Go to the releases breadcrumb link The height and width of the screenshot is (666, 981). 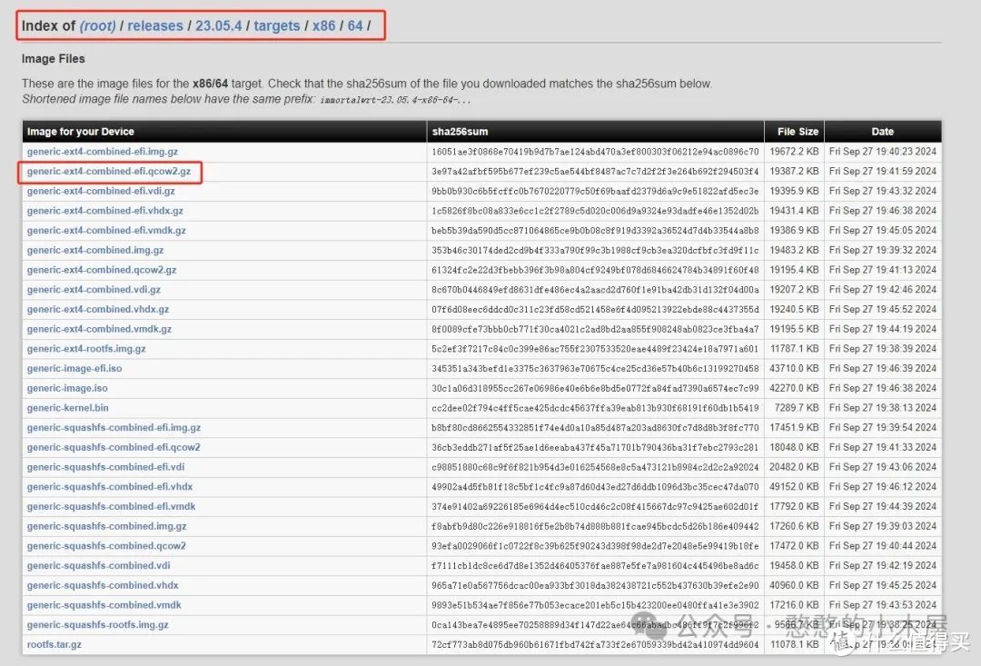tap(154, 25)
